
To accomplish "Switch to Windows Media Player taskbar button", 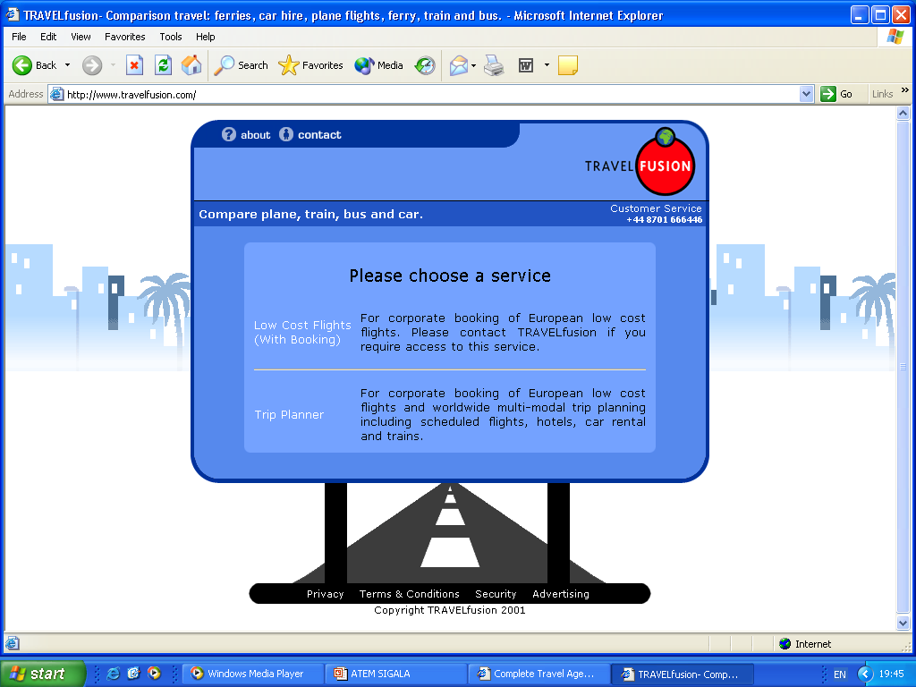I will point(253,674).
